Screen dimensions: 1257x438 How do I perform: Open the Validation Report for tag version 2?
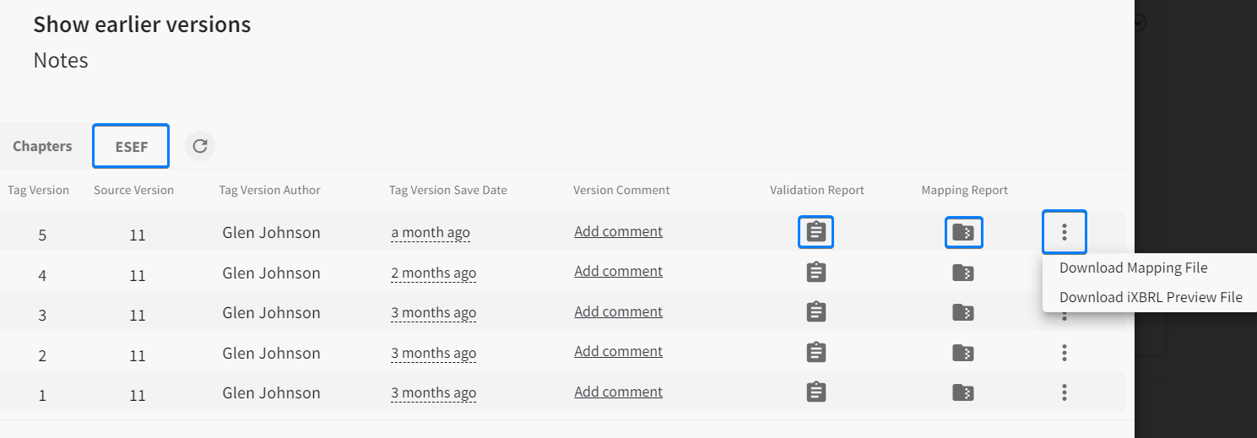815,352
